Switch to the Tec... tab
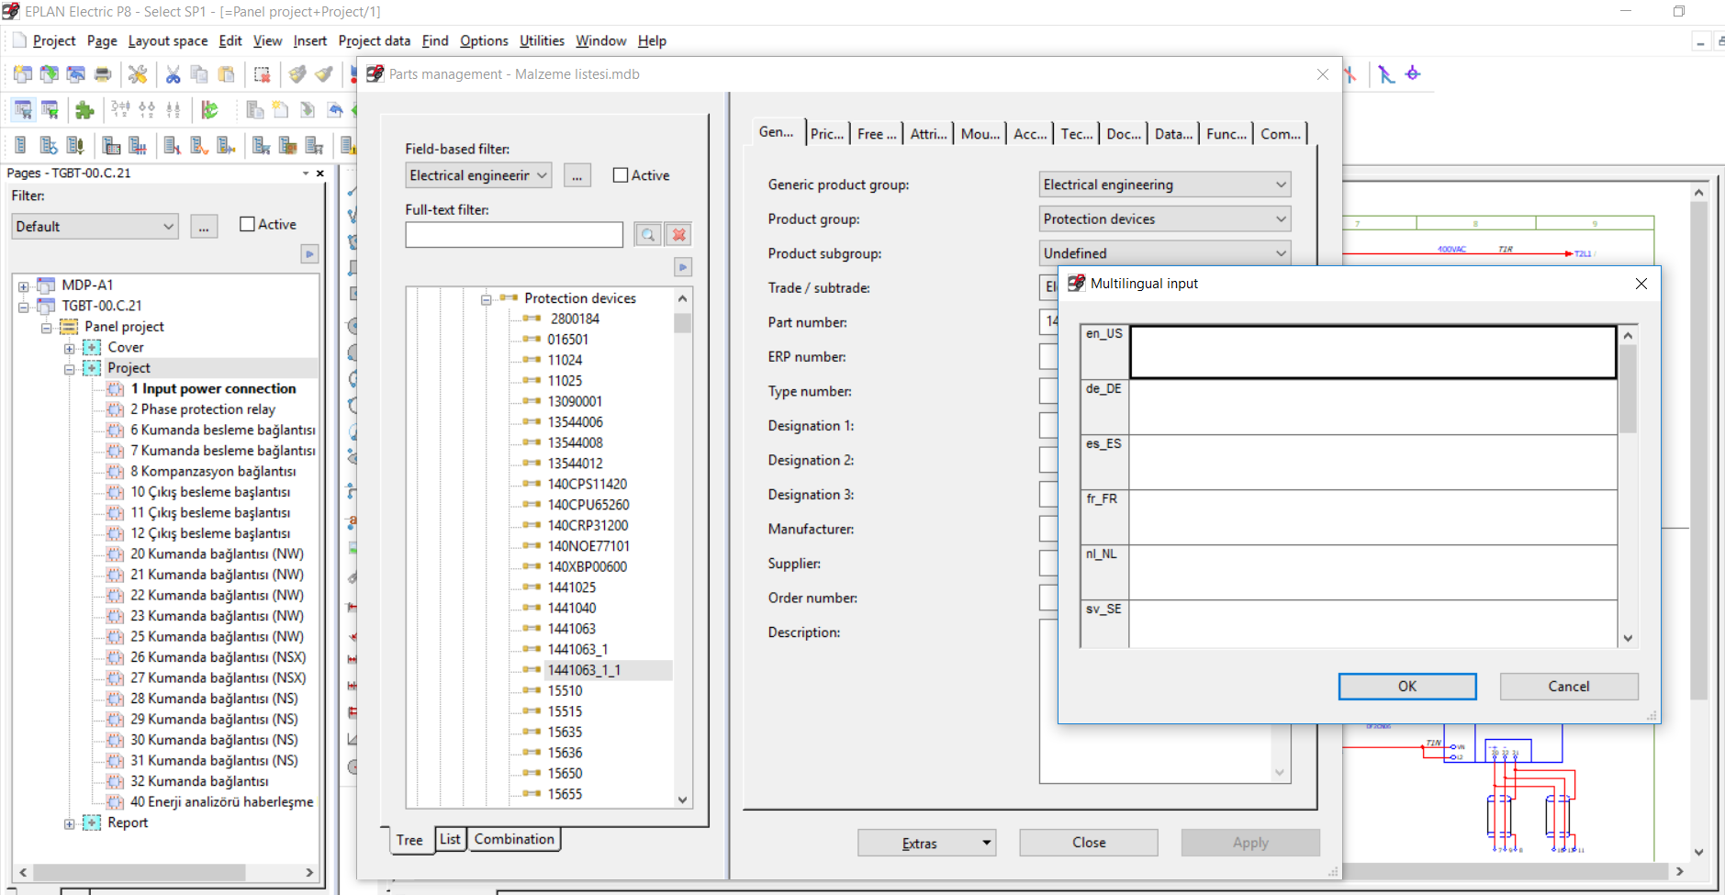Screen dimensions: 1725x895 click(1077, 134)
